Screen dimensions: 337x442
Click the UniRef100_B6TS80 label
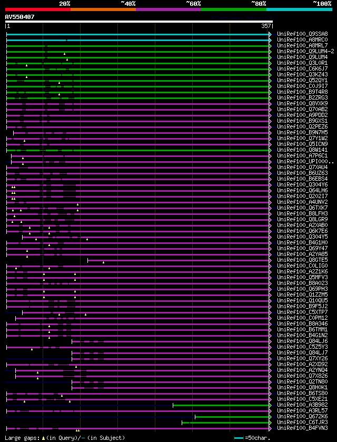tap(302, 394)
